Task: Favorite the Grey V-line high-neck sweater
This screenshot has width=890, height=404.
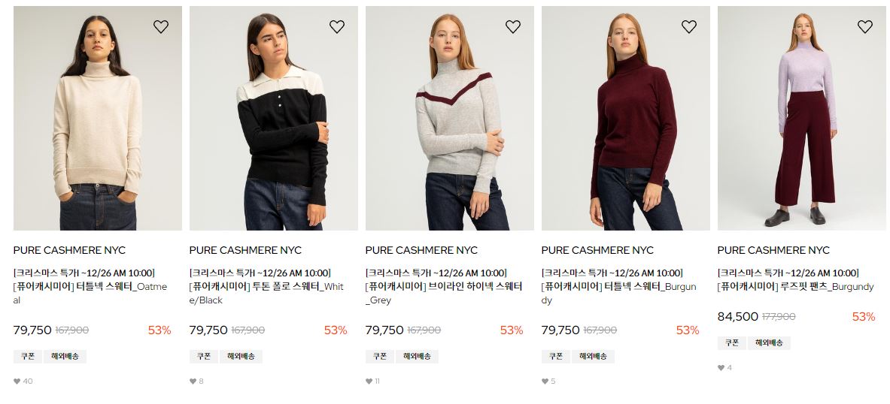Action: 513,26
